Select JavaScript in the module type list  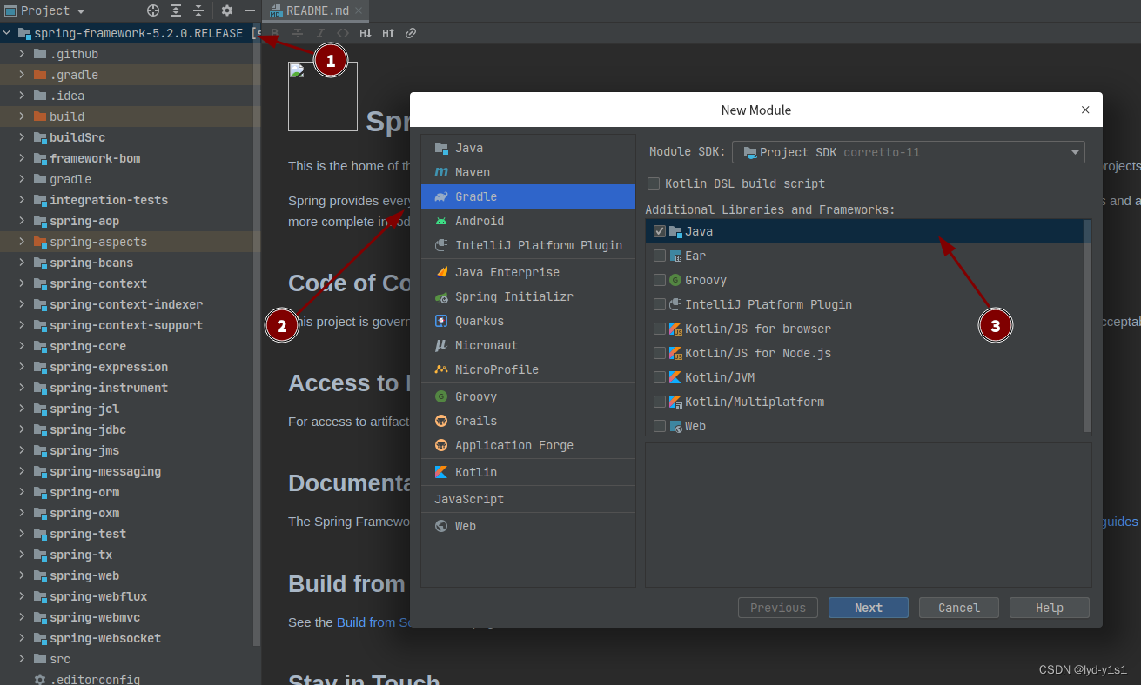tap(528, 499)
